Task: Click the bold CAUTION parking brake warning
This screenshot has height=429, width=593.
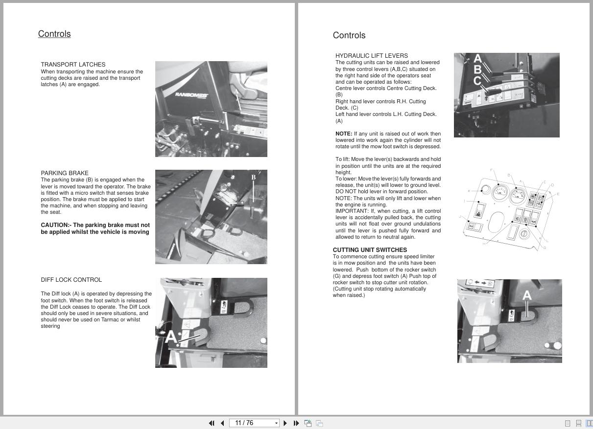Action: click(95, 228)
